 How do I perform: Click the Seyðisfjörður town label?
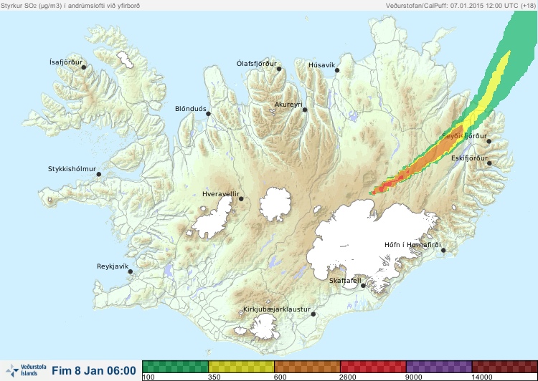coord(464,136)
